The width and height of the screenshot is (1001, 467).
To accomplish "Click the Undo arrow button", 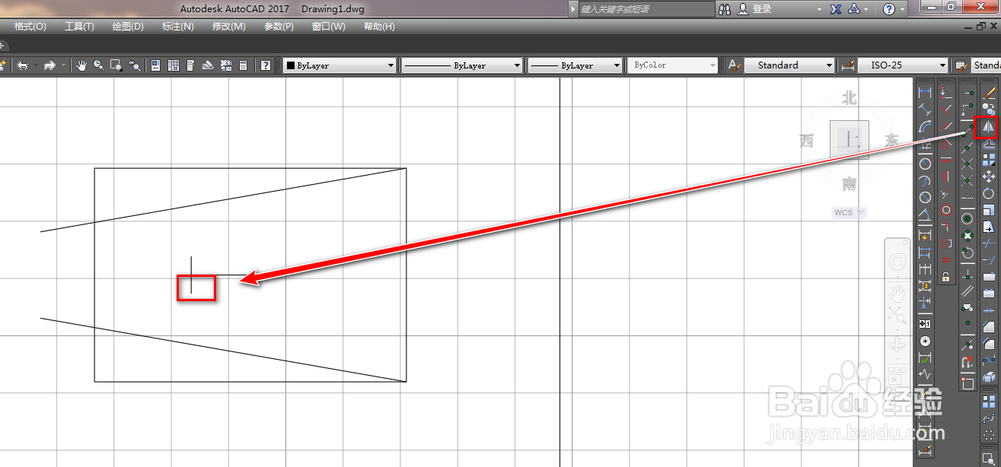I will pyautogui.click(x=23, y=65).
